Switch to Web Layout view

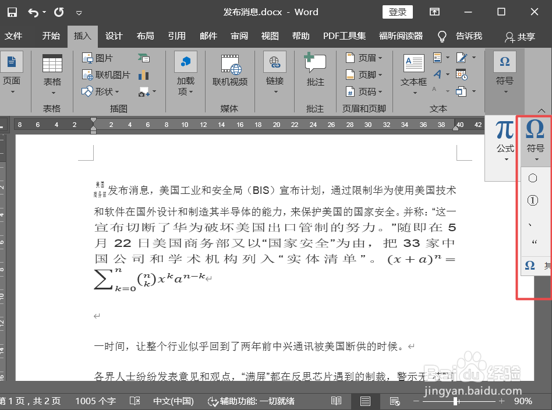[395, 401]
